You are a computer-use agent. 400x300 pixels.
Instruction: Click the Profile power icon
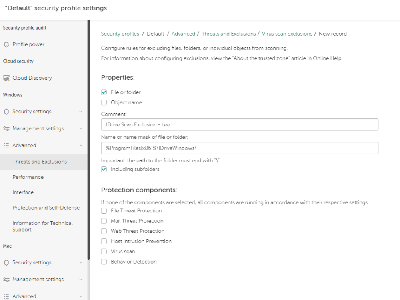(7, 44)
